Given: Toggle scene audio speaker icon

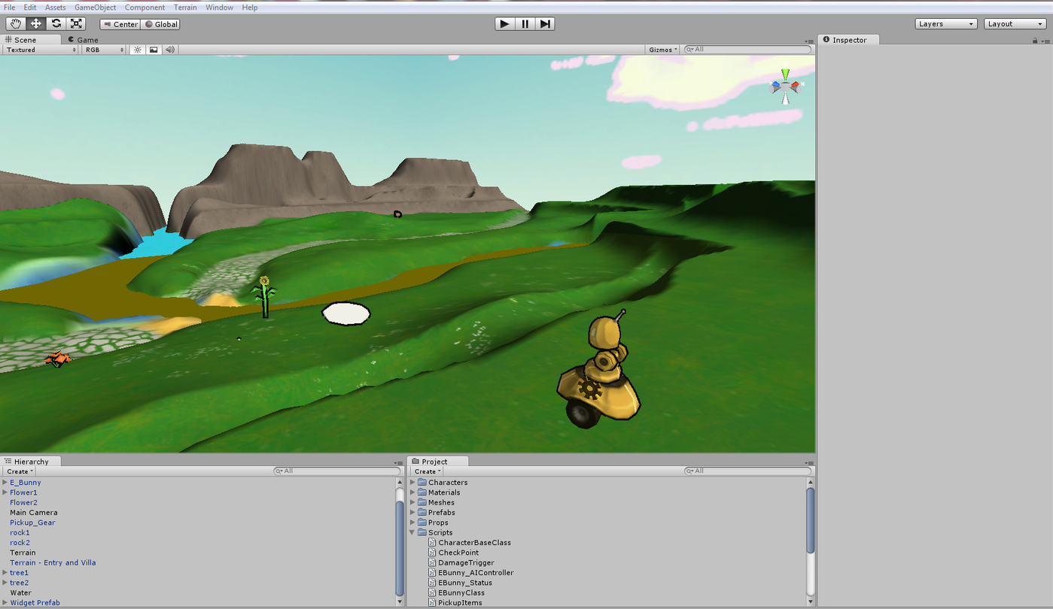Looking at the screenshot, I should (x=170, y=50).
